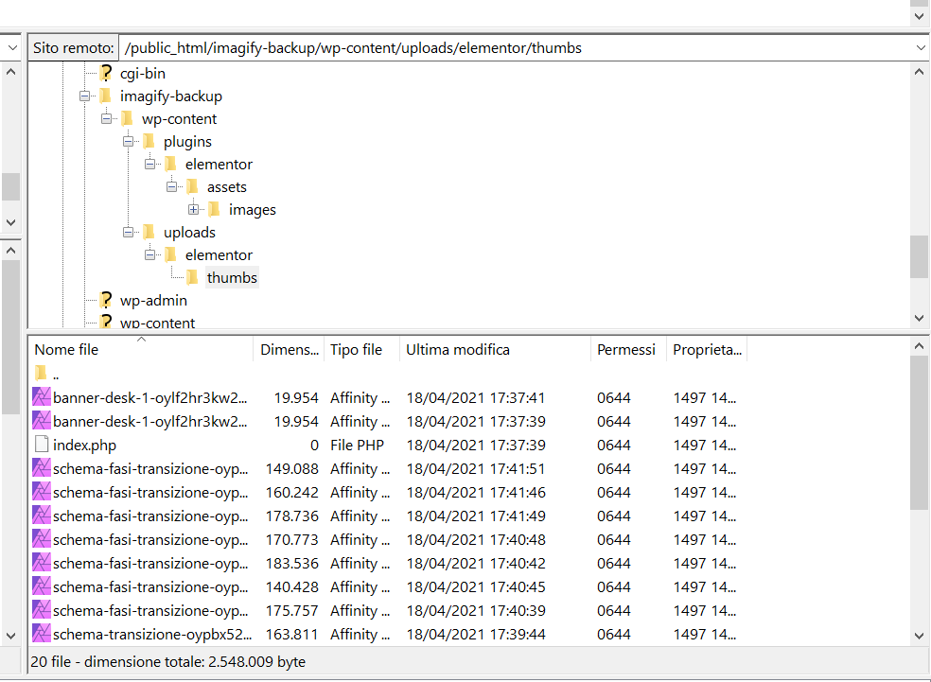Click the date 18/04/2021 17:41:51
This screenshot has width=931, height=682.
tap(476, 469)
